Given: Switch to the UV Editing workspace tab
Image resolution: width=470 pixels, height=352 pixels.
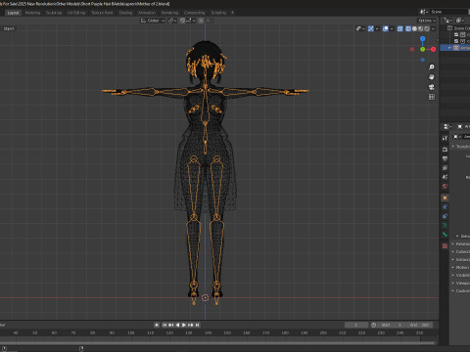Looking at the screenshot, I should tap(76, 13).
